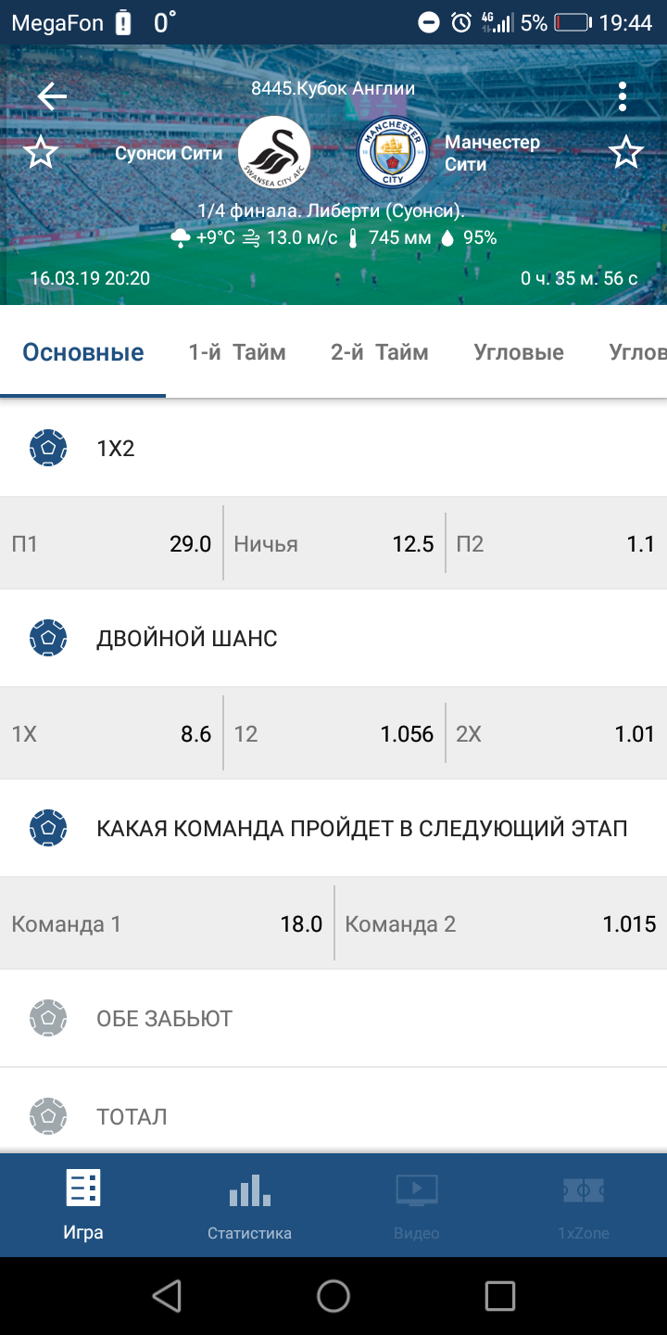The image size is (667, 1335).
Task: Choose Команда 2 to advance at 1.015
Action: [501, 924]
